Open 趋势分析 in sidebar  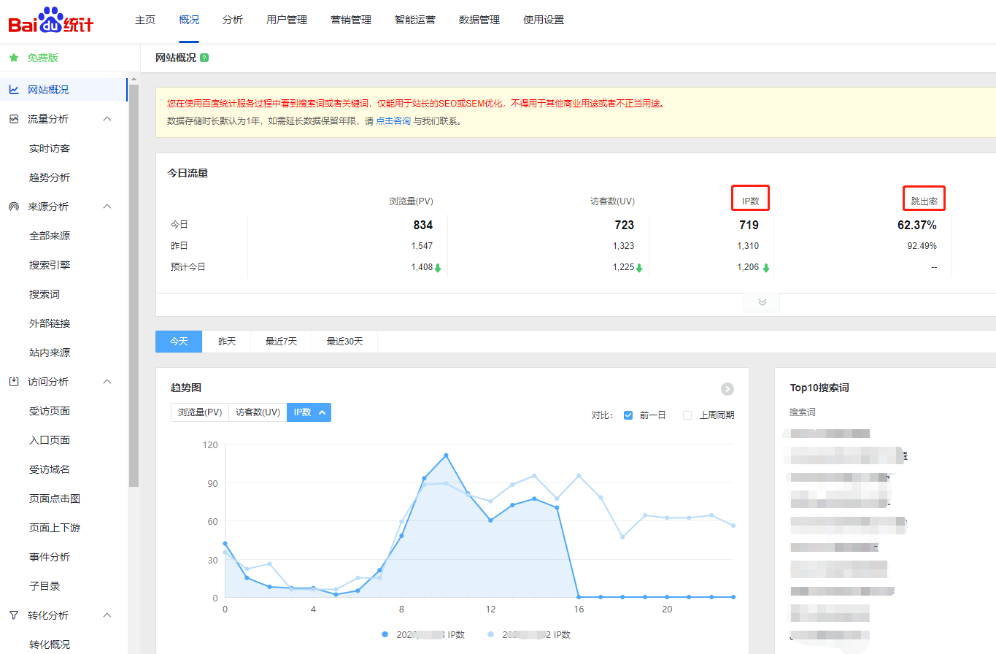coord(50,177)
